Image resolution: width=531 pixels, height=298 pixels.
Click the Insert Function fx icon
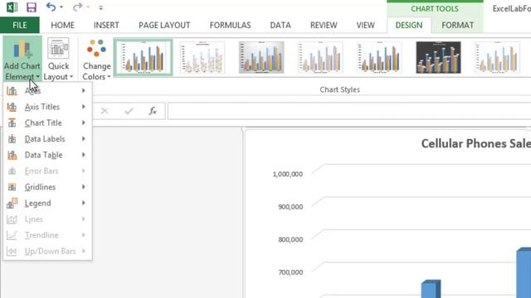[x=153, y=111]
